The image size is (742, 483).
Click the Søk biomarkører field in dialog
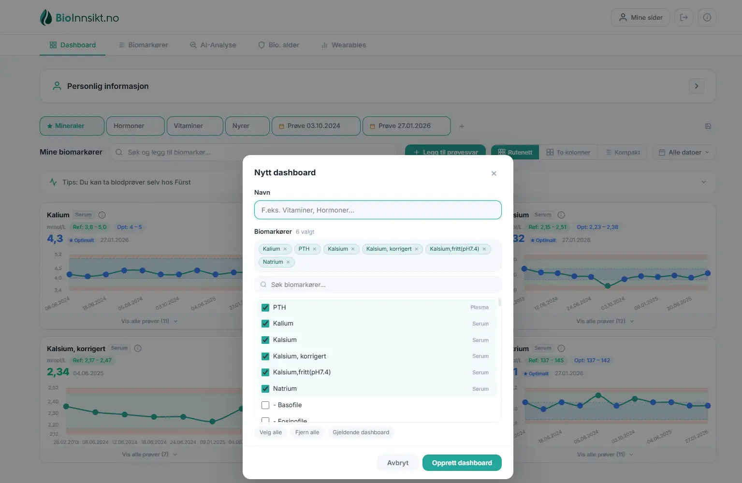click(378, 285)
